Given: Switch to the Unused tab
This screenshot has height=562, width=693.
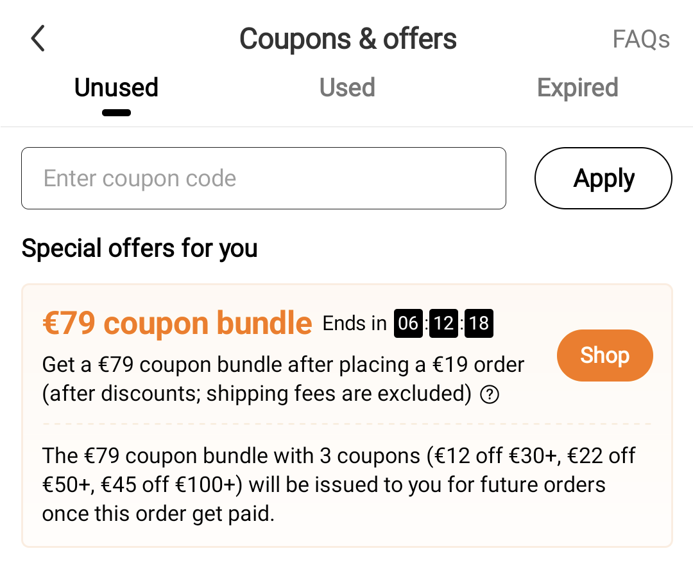Looking at the screenshot, I should (116, 88).
